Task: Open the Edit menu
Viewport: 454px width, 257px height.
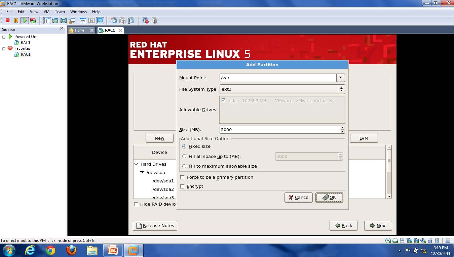Action: pos(21,11)
